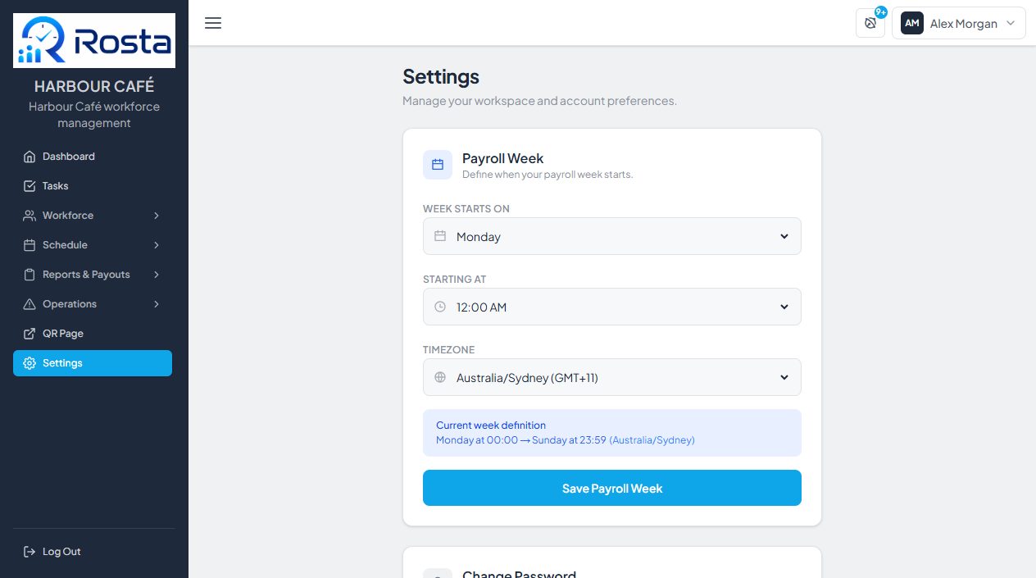The height and width of the screenshot is (578, 1036).
Task: Click the clock icon inside Starting At
Action: click(x=440, y=307)
